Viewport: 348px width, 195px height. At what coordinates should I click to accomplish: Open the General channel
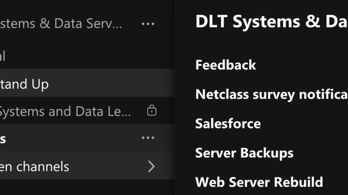(2, 56)
